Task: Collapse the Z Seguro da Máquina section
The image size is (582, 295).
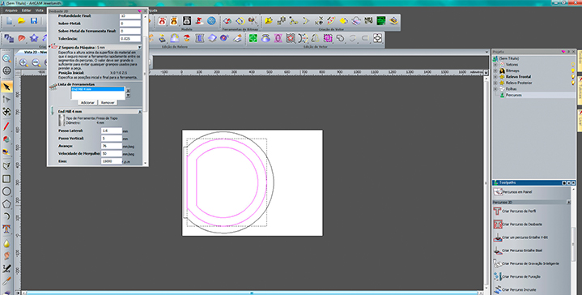Action: (139, 48)
